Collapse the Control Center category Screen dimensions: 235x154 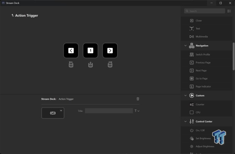(x=185, y=121)
